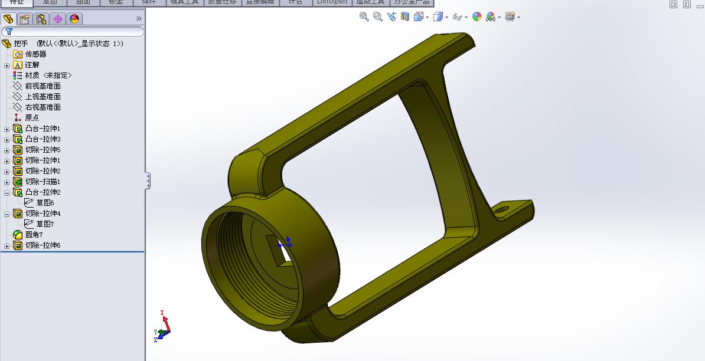Switch to the 曲面 ribbon tab
The width and height of the screenshot is (705, 361).
click(x=83, y=2)
